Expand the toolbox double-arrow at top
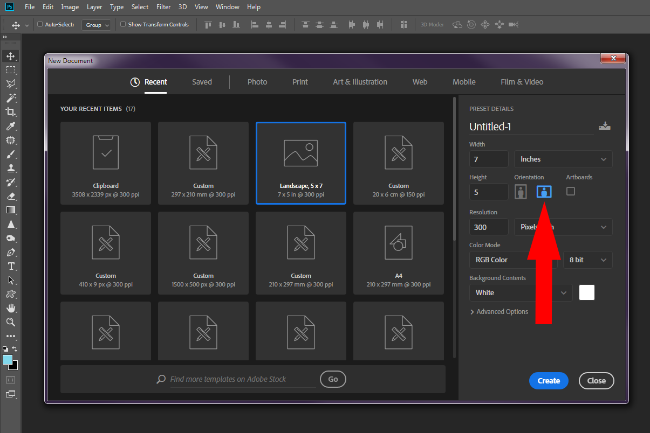 click(x=5, y=37)
